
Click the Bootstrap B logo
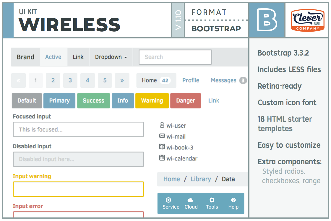[x=267, y=20]
